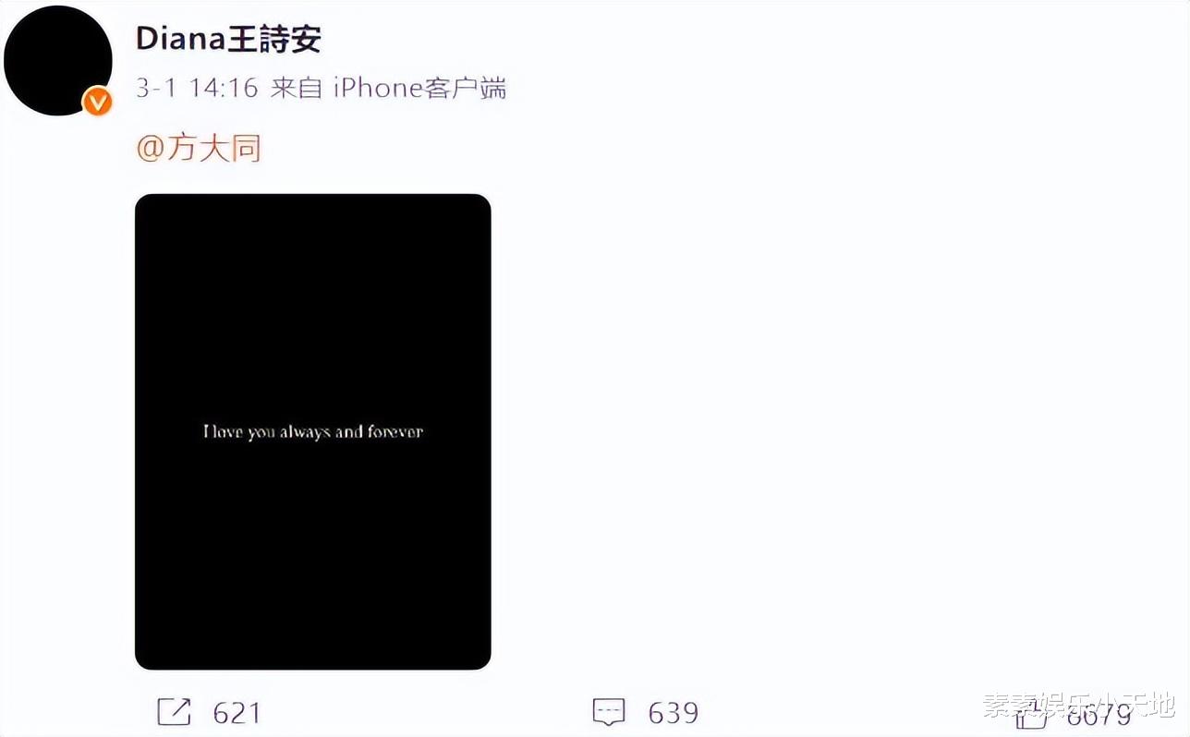The height and width of the screenshot is (737, 1190).
Task: Click the repost count 621
Action: 237,713
